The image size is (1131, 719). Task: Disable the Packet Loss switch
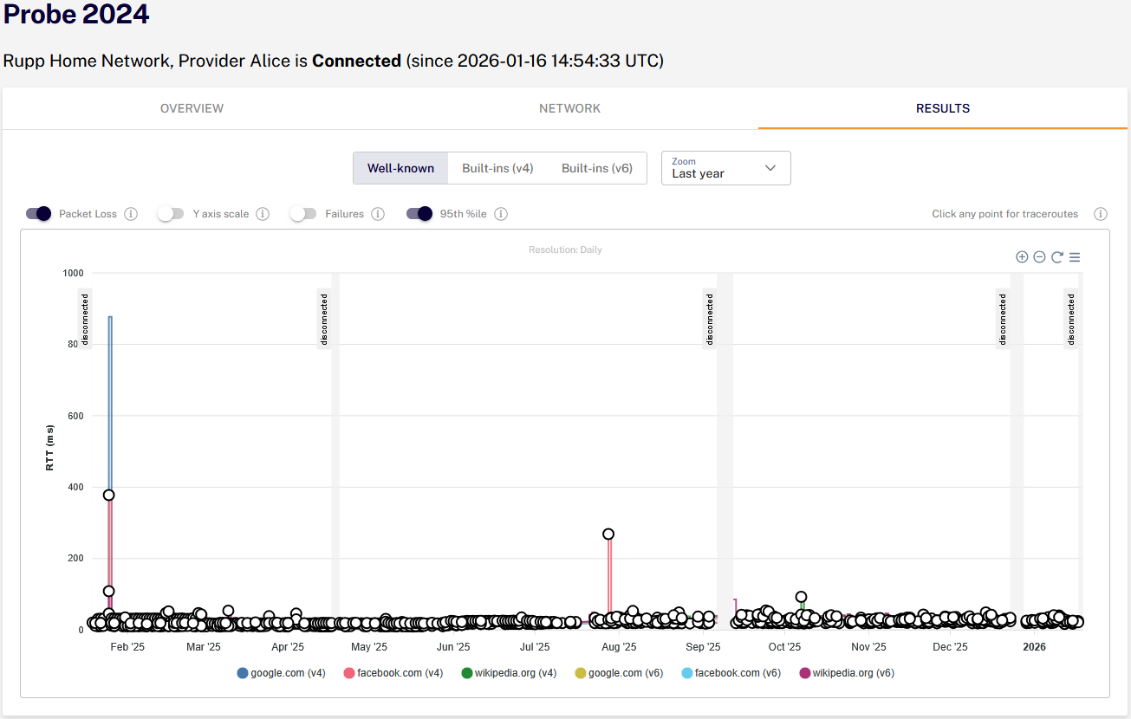[38, 214]
